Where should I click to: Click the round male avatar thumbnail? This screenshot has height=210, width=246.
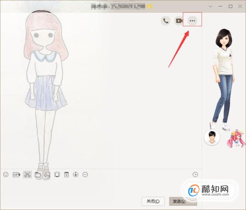click(212, 137)
